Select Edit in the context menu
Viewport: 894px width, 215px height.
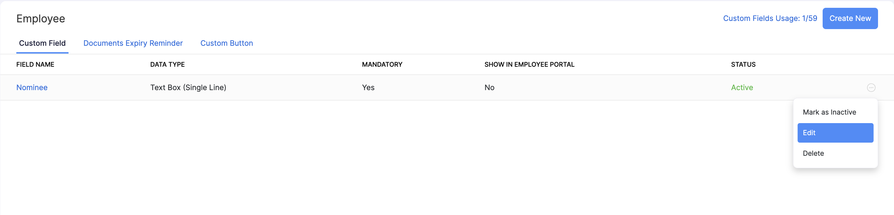pyautogui.click(x=835, y=133)
